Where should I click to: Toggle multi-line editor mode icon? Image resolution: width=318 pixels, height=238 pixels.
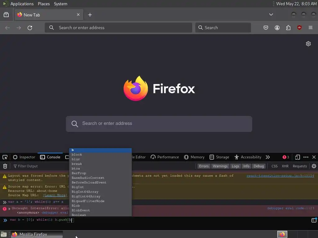[x=314, y=220]
